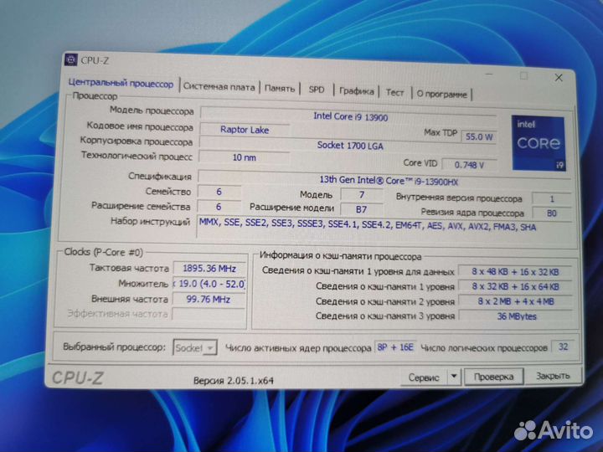Click the active cores value 8P + 16E

pyautogui.click(x=395, y=347)
